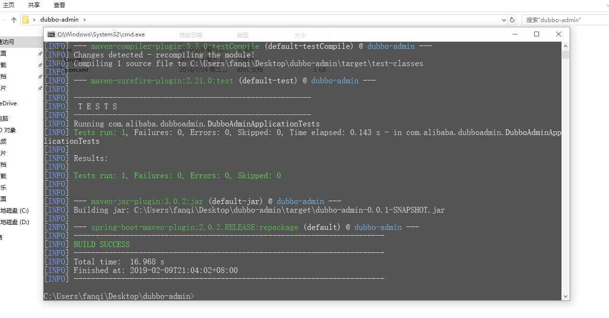Select D 对象 (3D Objects) in the sidebar
Viewport: 609px width, 318px height.
click(8, 130)
